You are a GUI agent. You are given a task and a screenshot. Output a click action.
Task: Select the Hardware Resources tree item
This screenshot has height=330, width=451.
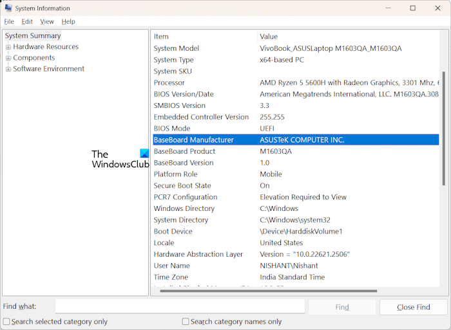coord(46,46)
